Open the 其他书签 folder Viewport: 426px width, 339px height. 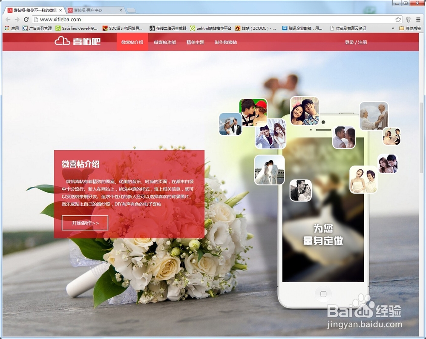point(410,28)
